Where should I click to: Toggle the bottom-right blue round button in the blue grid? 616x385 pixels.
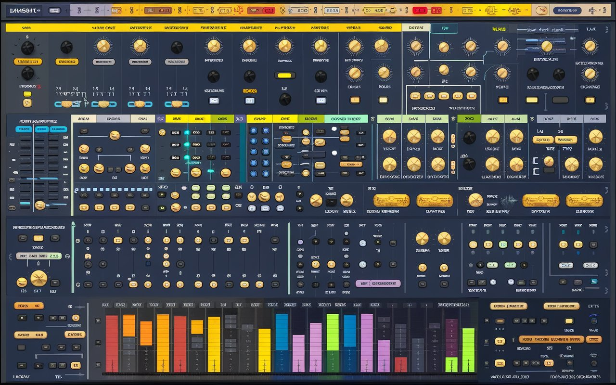pos(265,174)
